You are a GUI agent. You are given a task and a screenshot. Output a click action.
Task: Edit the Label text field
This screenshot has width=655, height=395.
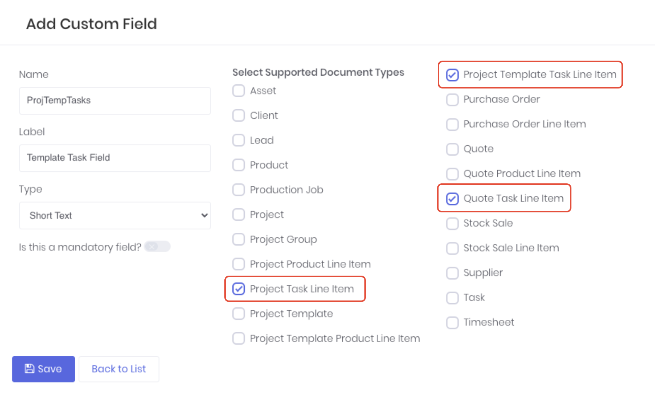pyautogui.click(x=115, y=158)
